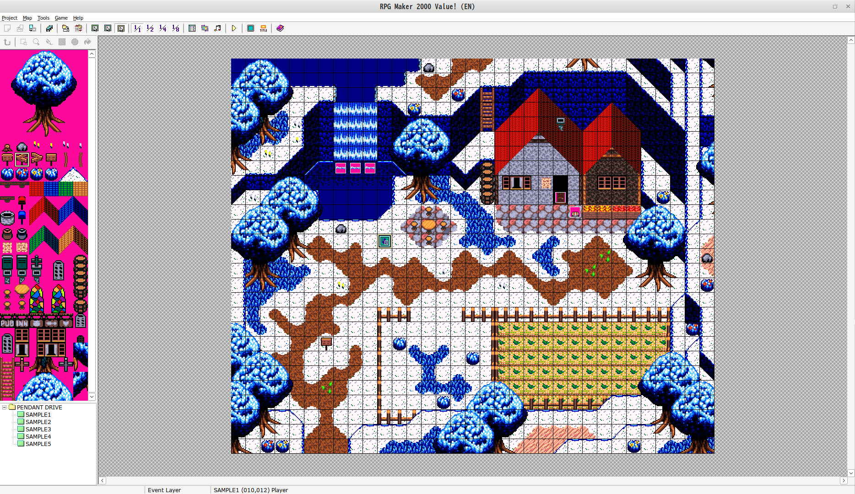Click the 'Event Layer' status bar text
The image size is (855, 494).
point(164,490)
